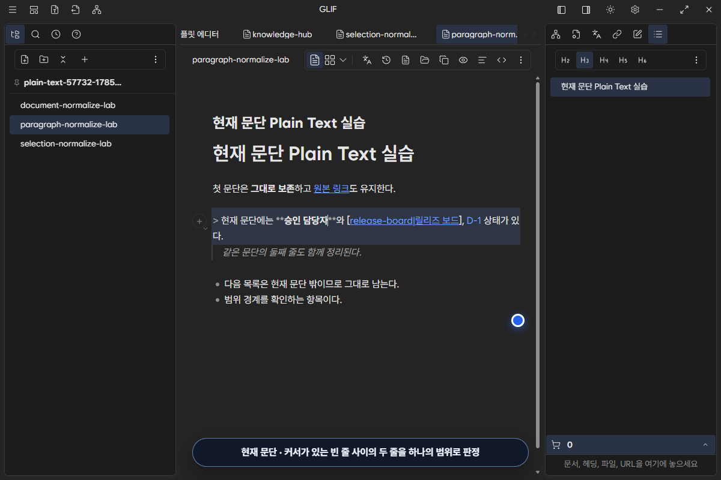
Task: Open links tab in right panel
Action: [x=617, y=34]
